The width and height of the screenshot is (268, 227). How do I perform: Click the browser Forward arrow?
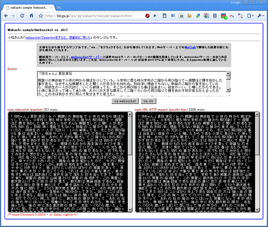click(x=13, y=16)
